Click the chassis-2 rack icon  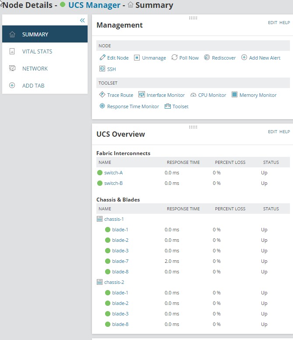[x=99, y=282]
